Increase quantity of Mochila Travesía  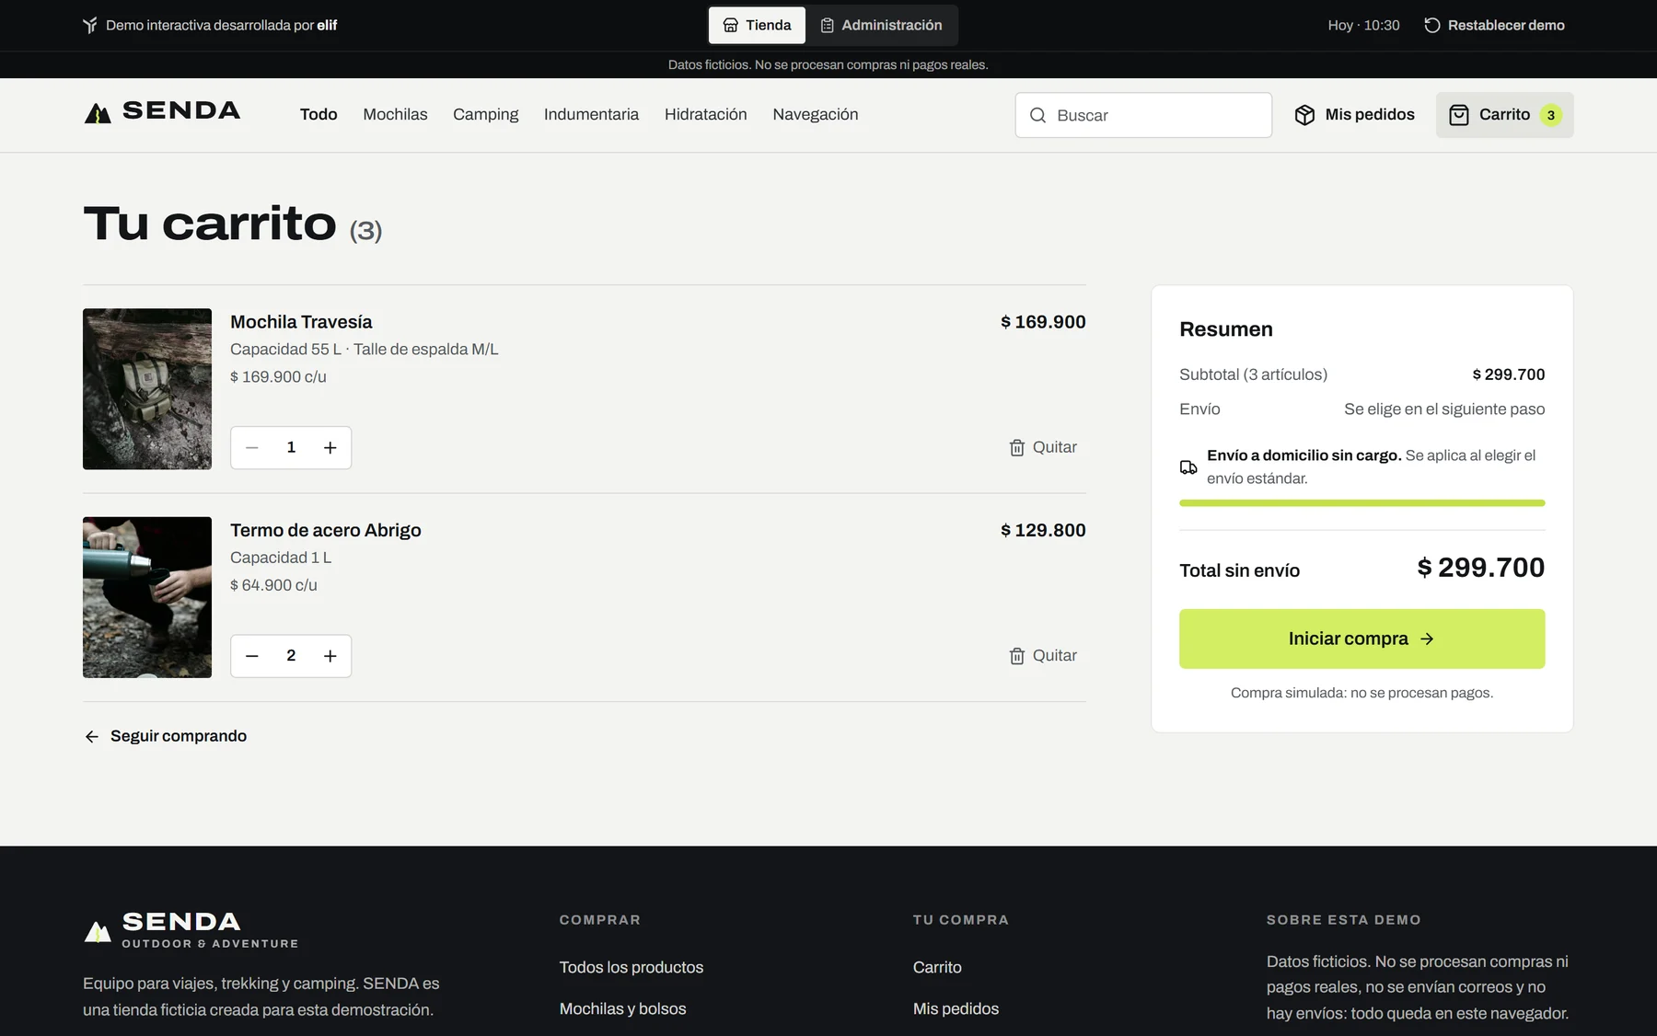(330, 447)
